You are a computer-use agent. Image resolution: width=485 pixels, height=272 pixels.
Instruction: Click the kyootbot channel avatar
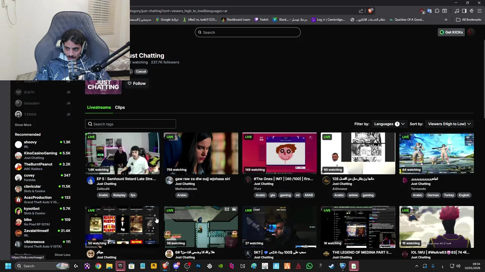coord(18,211)
